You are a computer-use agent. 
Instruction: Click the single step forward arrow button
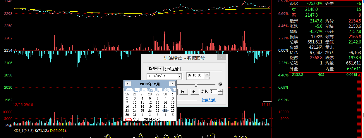point(193,92)
